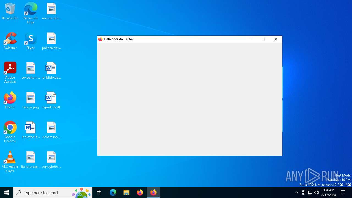352x198 pixels.
Task: Open the taskbar clock and date
Action: point(328,193)
